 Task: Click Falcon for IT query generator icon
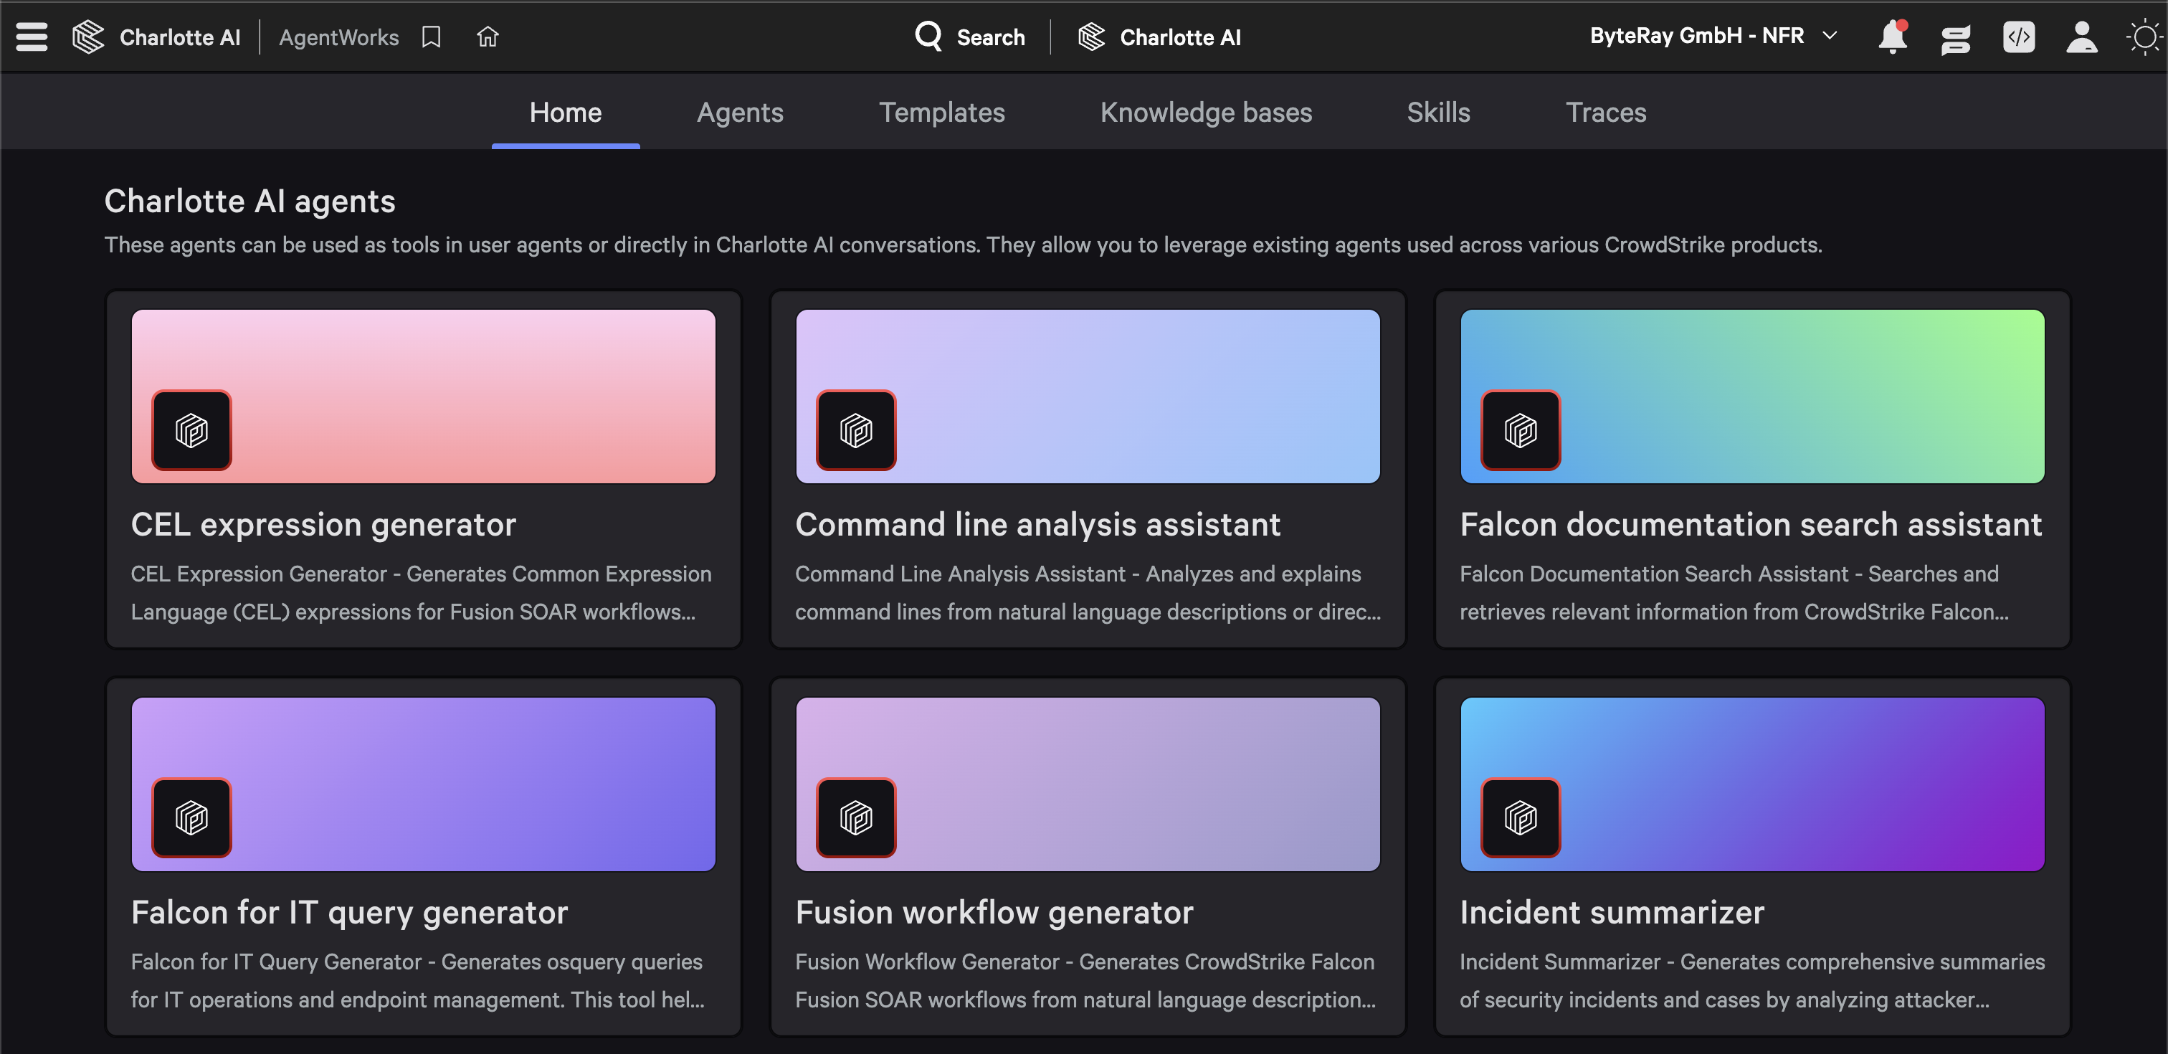coord(191,817)
